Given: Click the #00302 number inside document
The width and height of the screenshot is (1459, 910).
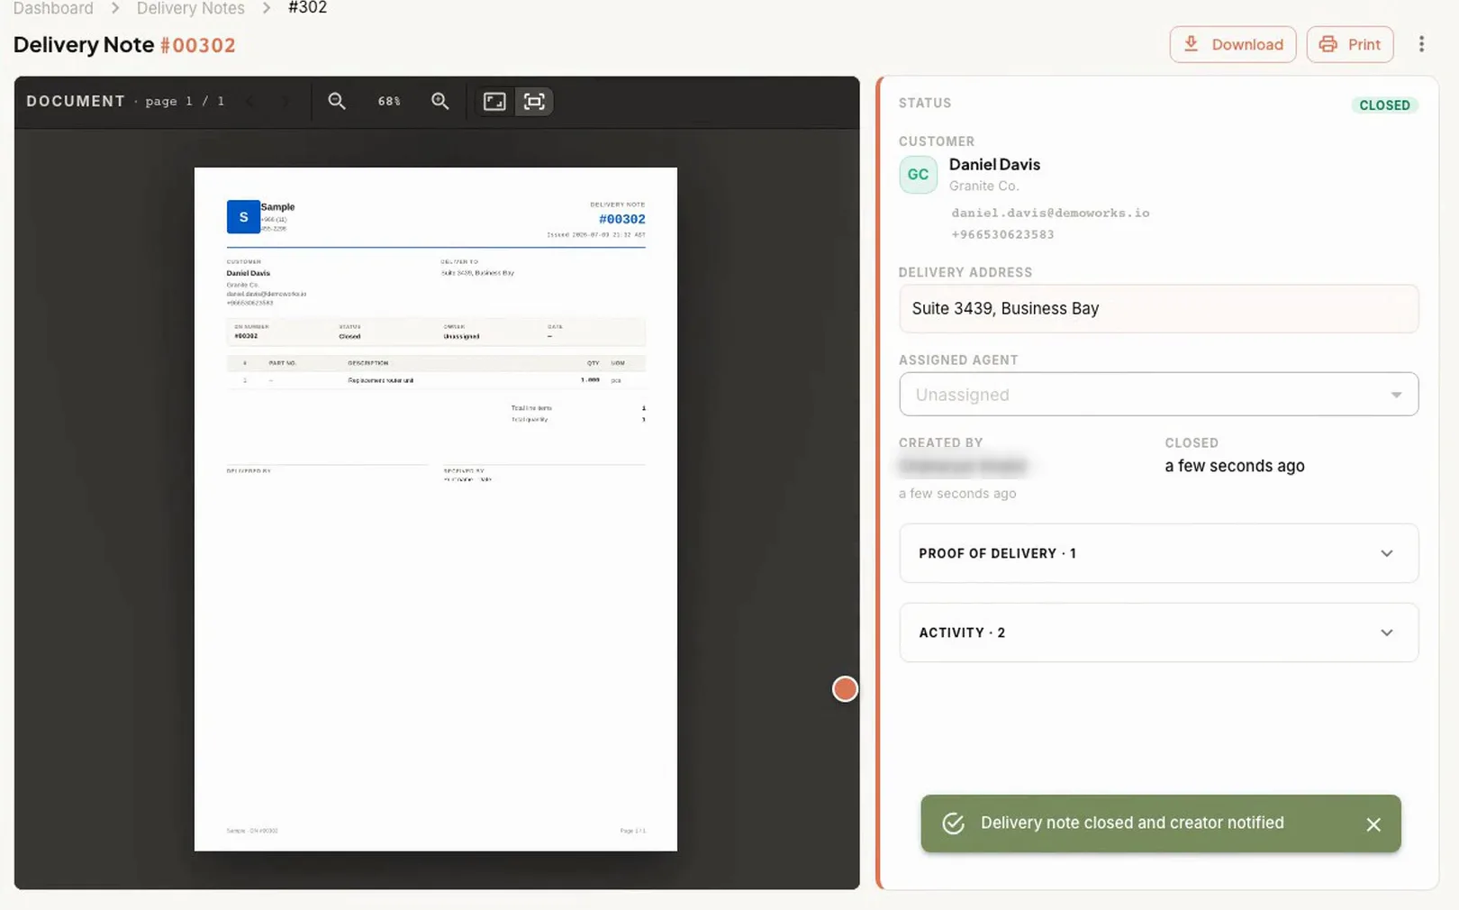Looking at the screenshot, I should coord(622,219).
